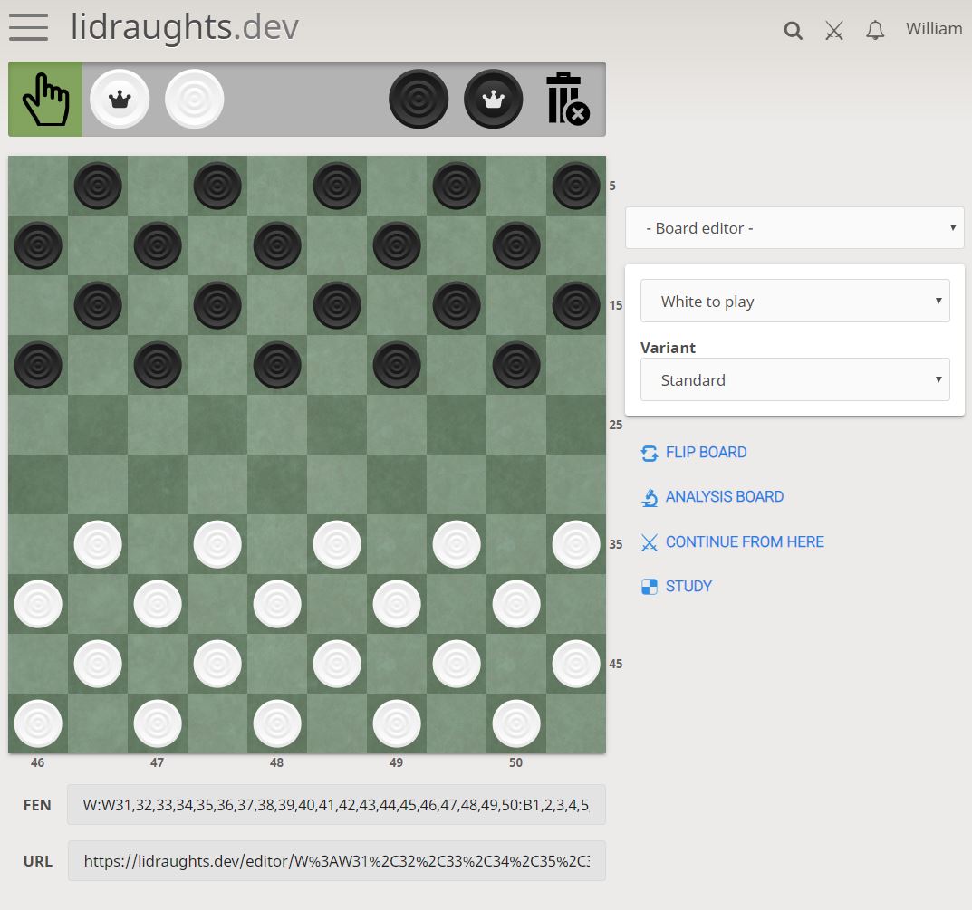Select the black king piece tool

pos(493,99)
